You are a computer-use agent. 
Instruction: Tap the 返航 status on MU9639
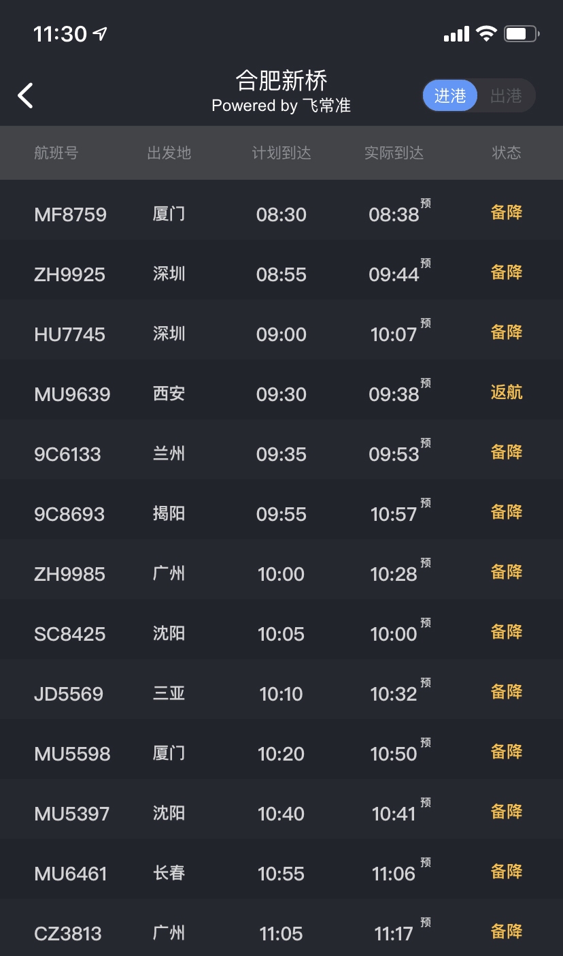pyautogui.click(x=507, y=392)
